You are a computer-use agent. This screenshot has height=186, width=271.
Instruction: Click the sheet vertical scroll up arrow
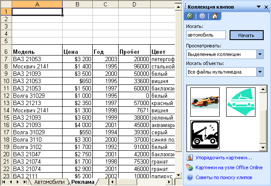178,7
